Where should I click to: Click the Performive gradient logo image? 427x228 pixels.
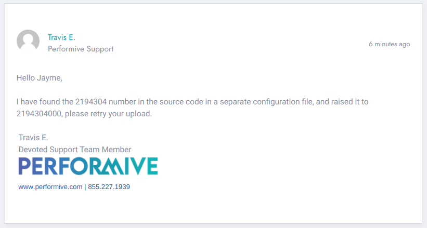(x=88, y=166)
